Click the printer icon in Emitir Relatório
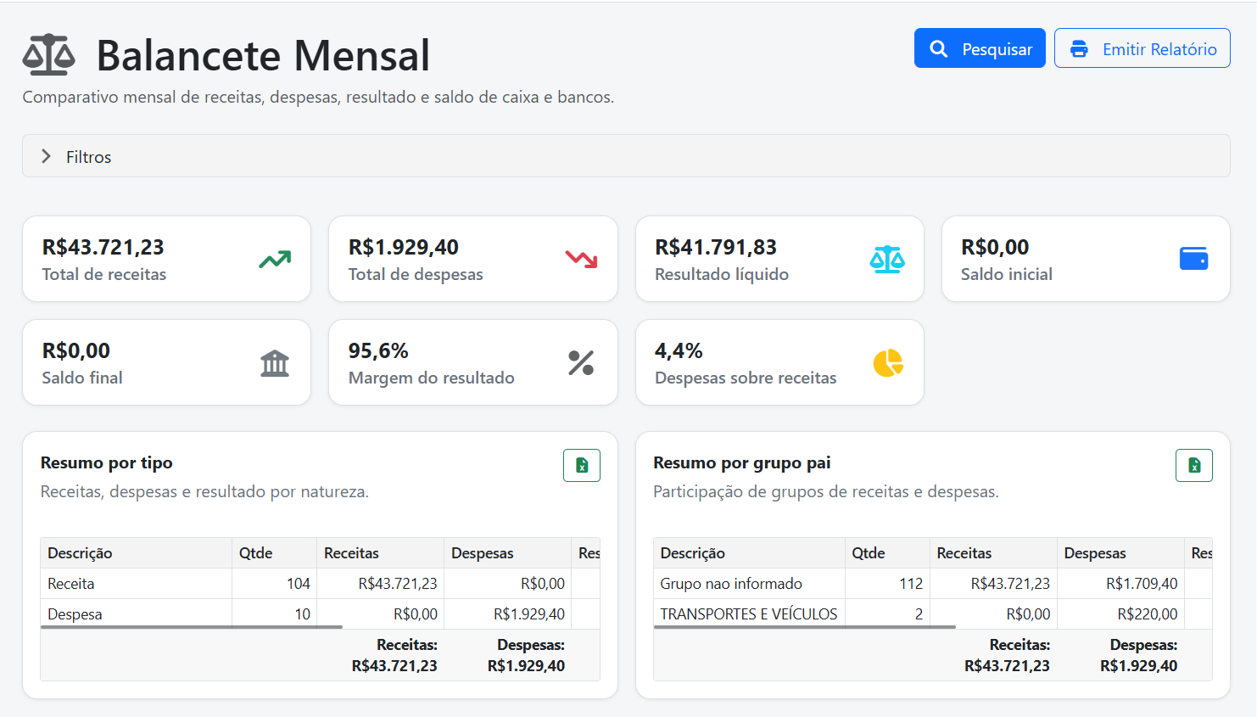Viewport: 1257px width, 717px height. [x=1079, y=49]
